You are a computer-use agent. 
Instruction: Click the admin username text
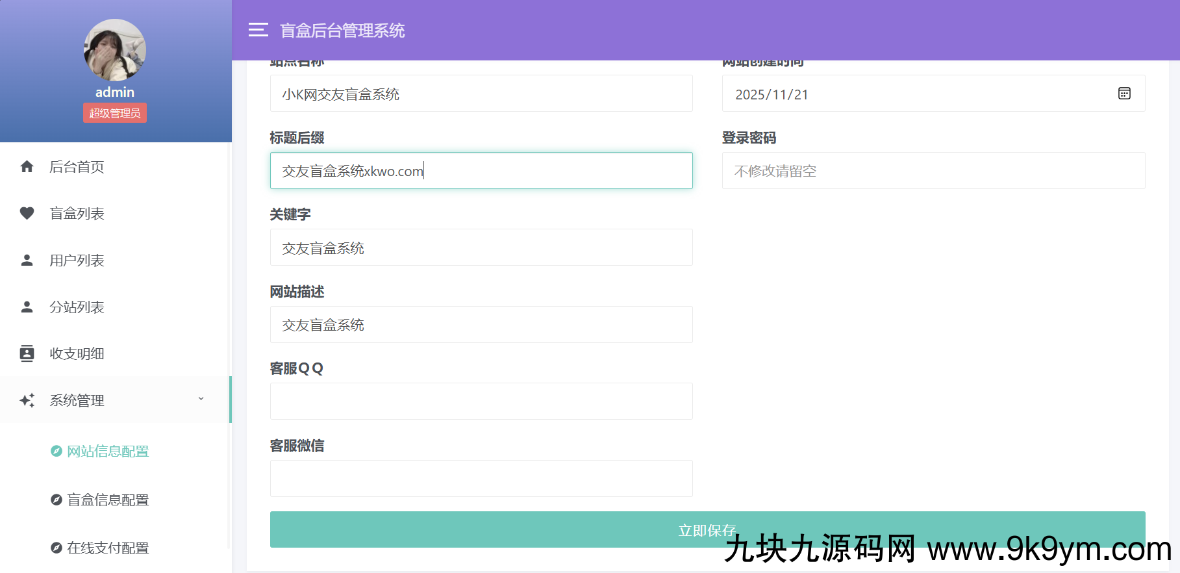(x=115, y=92)
